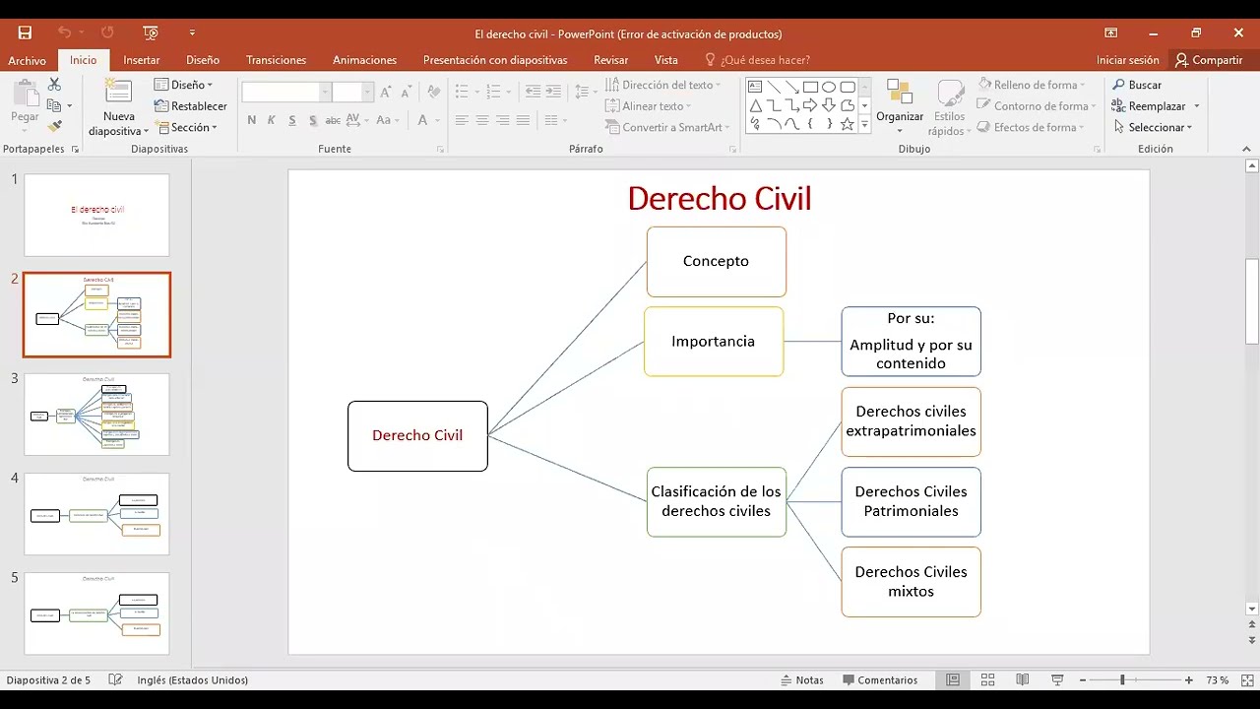
Task: Open the Portapapeles dialog launcher
Action: tap(76, 150)
